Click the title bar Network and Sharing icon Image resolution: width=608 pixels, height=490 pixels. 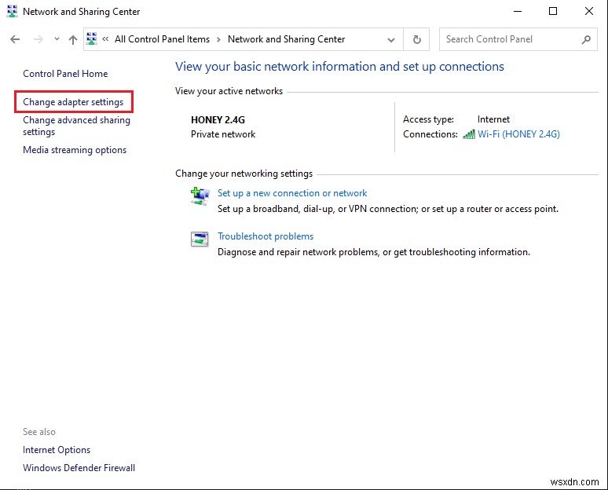click(x=12, y=11)
